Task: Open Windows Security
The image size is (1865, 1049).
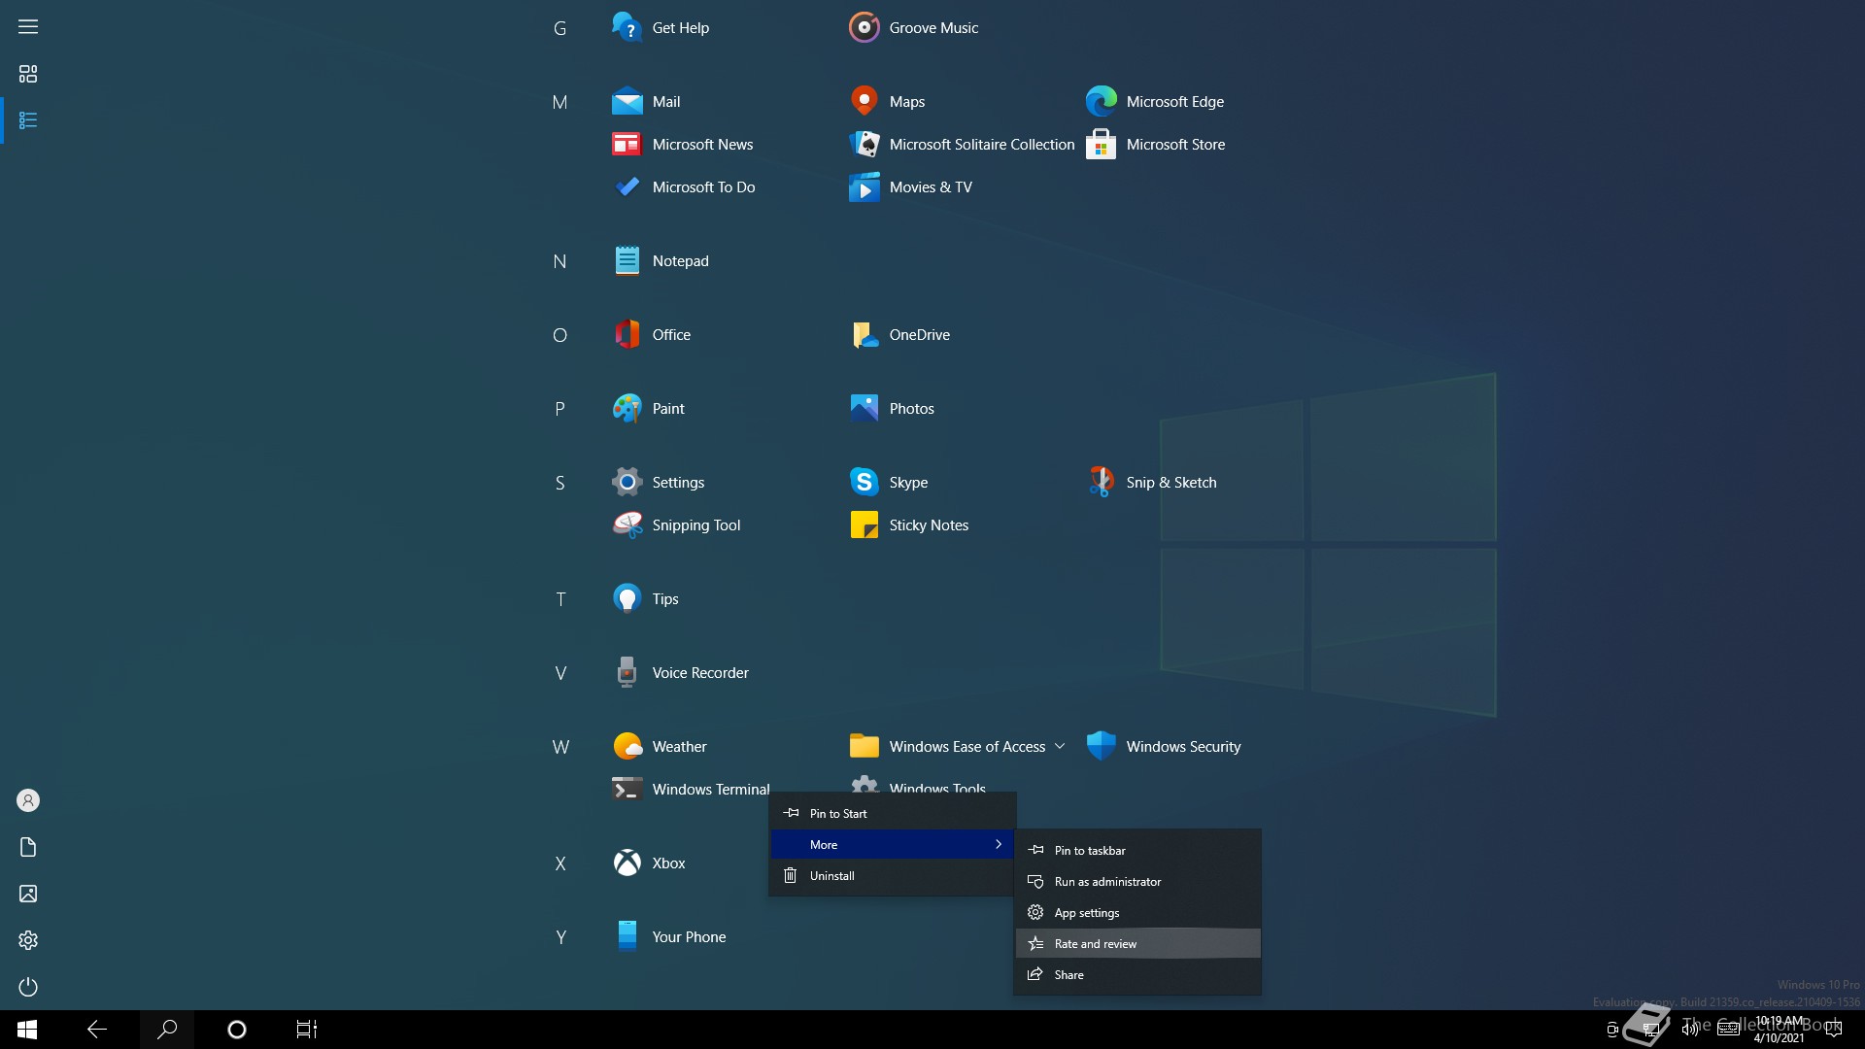Action: pyautogui.click(x=1163, y=746)
